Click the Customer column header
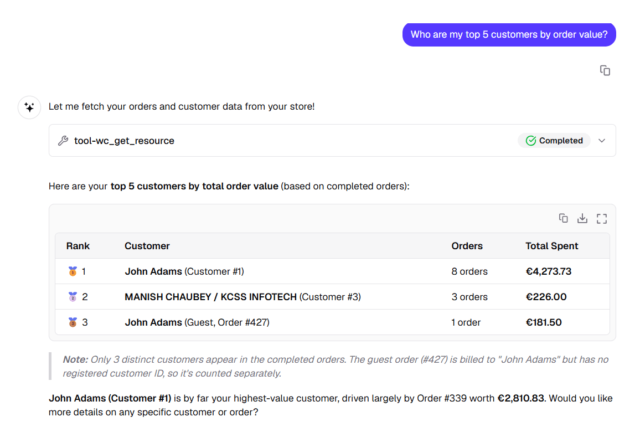 pyautogui.click(x=147, y=246)
